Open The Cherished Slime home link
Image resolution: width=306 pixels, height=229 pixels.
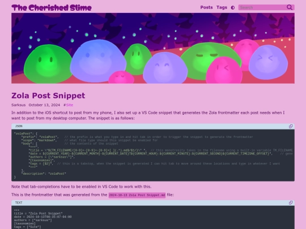(52, 8)
